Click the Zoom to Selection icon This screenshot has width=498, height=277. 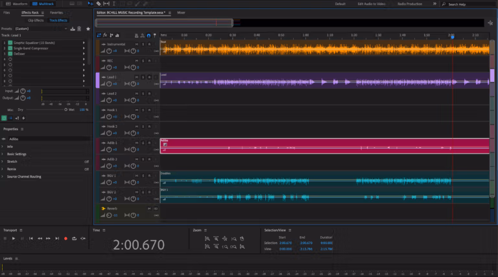233,247
